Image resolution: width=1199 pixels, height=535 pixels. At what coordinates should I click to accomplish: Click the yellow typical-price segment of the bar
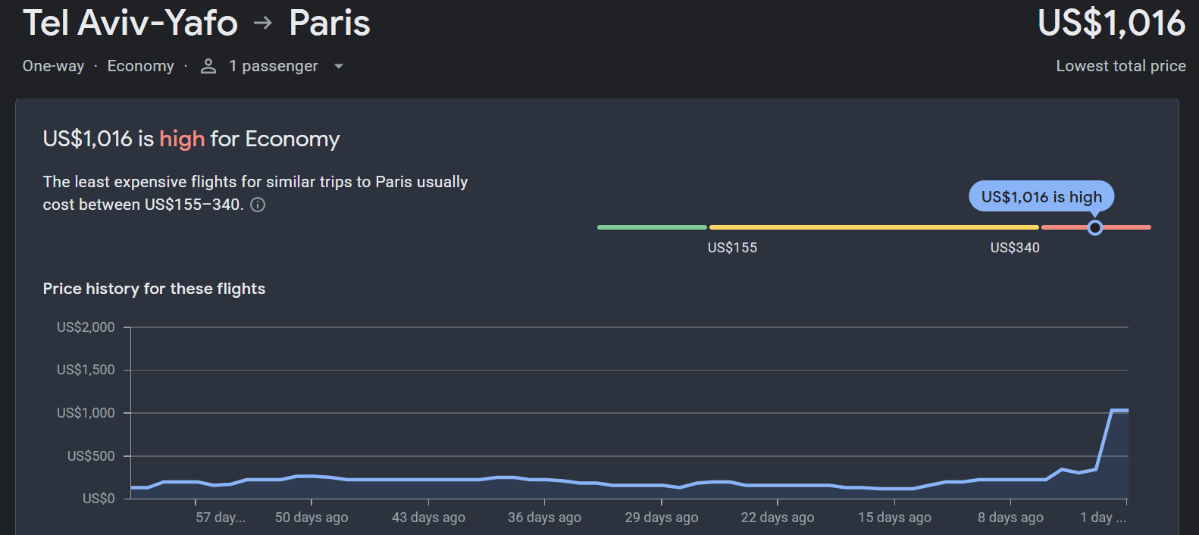click(874, 227)
